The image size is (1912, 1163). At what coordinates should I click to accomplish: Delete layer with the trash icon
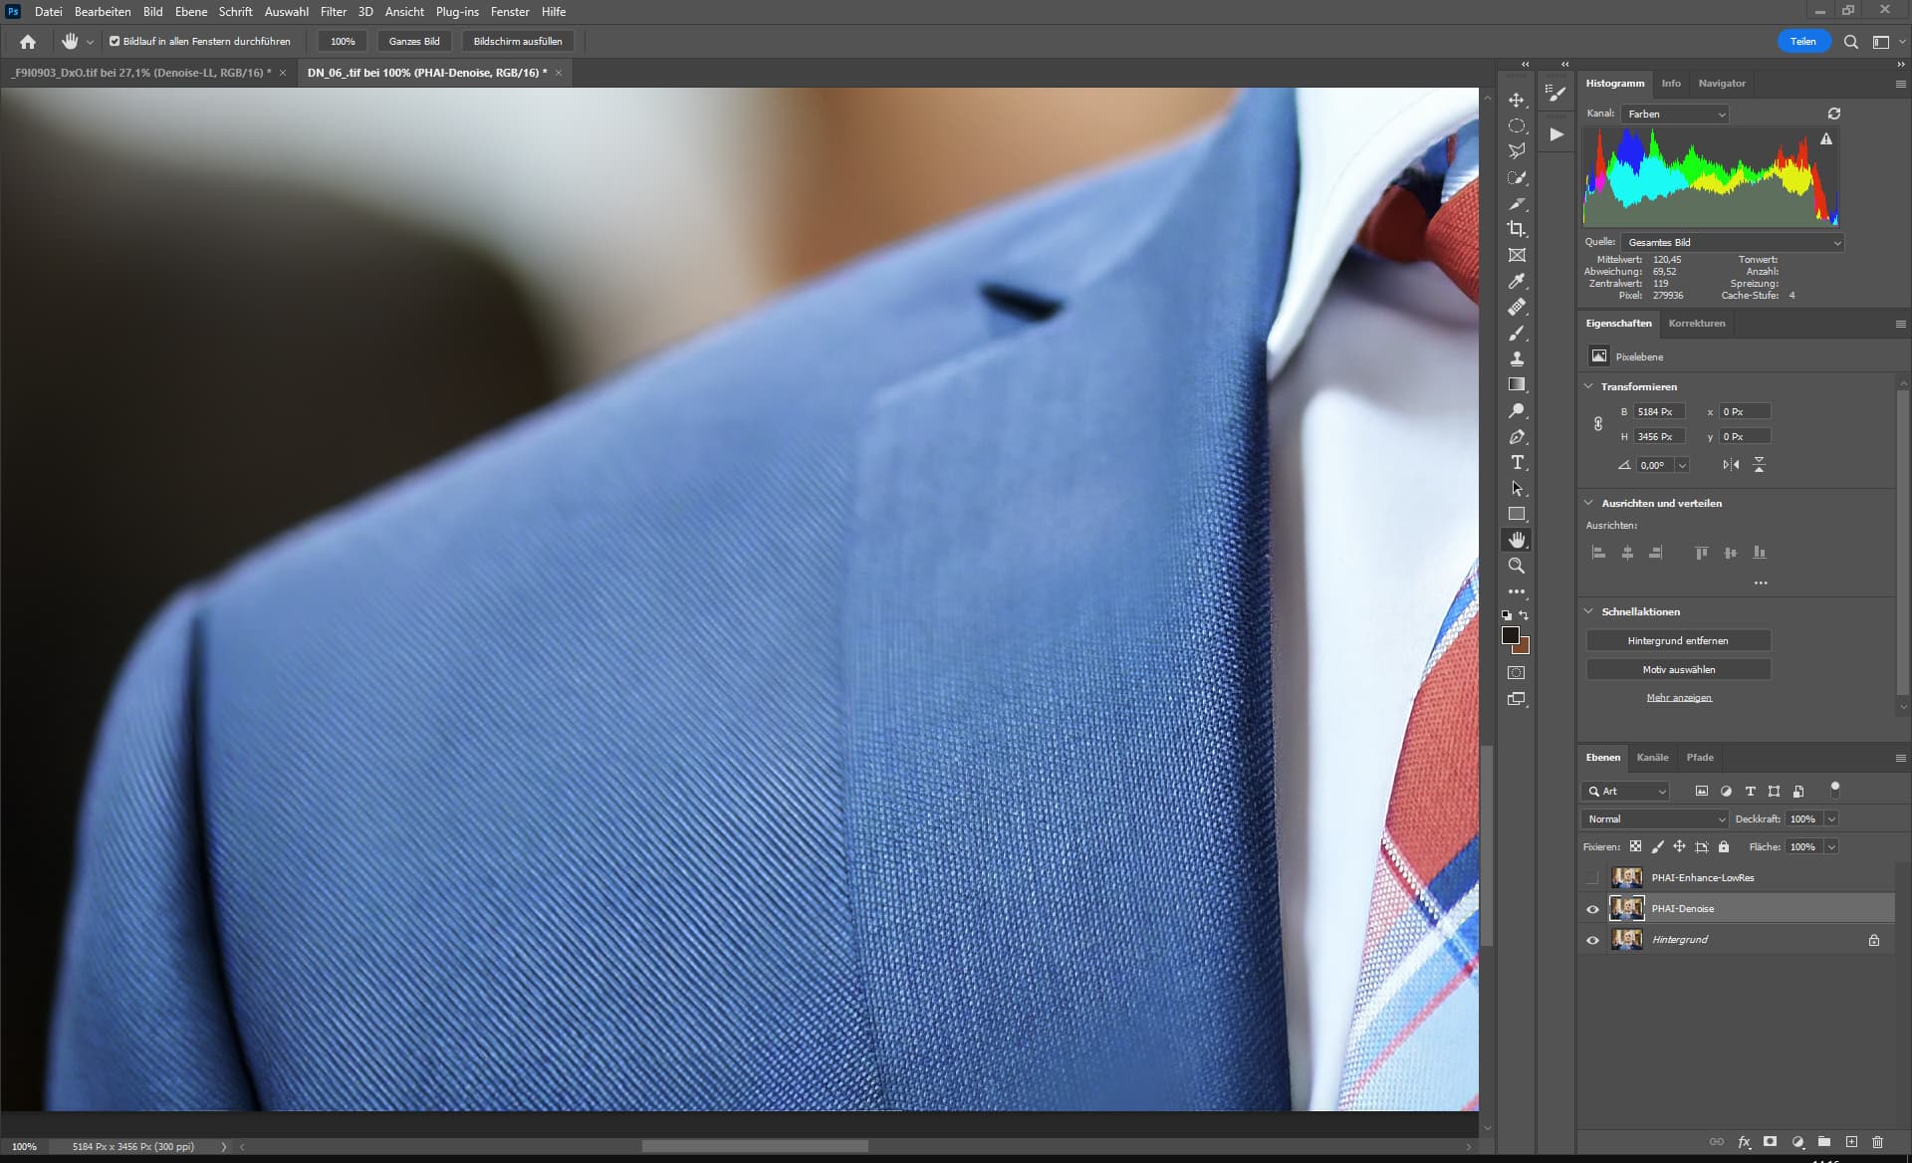point(1877,1142)
